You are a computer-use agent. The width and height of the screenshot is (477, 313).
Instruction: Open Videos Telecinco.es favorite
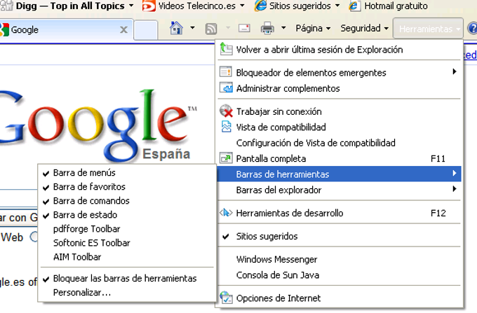point(193,6)
